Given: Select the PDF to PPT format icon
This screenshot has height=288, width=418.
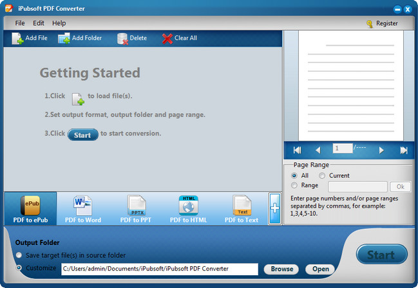Looking at the screenshot, I should click(136, 205).
